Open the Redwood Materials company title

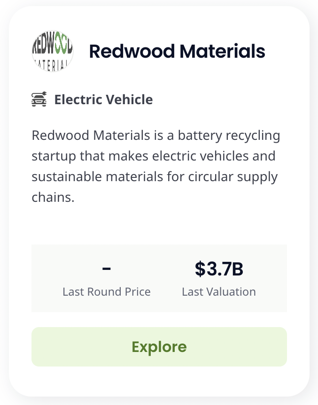177,51
